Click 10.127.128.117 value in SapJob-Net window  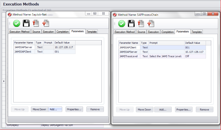pyautogui.click(x=64, y=47)
